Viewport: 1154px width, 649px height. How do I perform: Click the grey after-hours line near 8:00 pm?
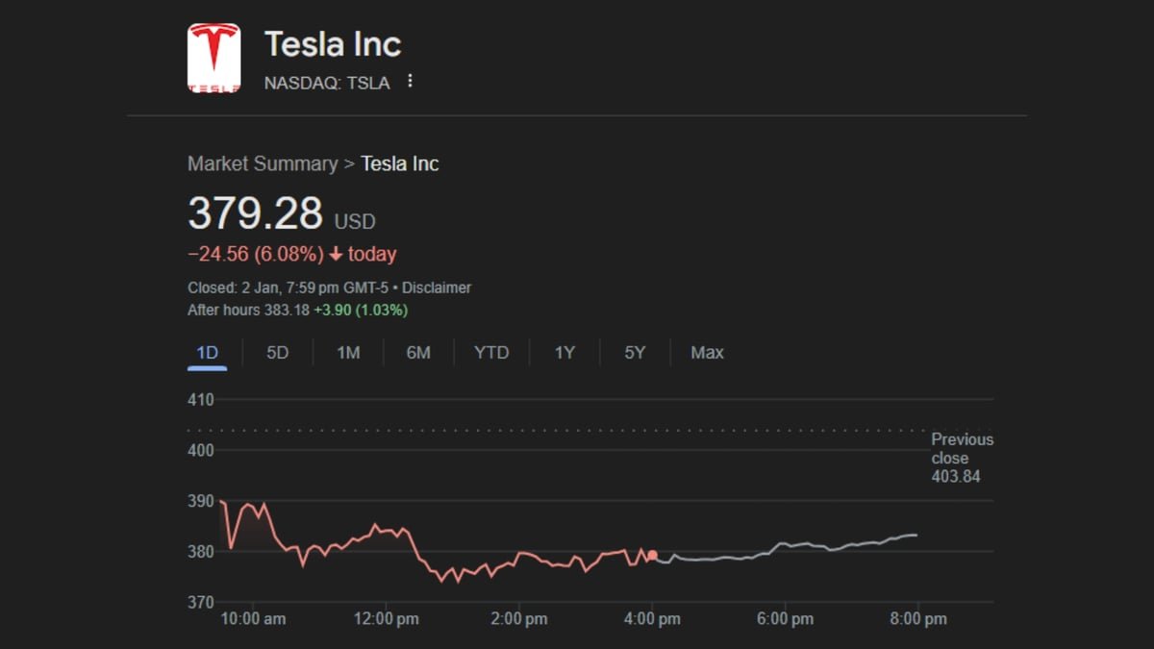[x=904, y=536]
